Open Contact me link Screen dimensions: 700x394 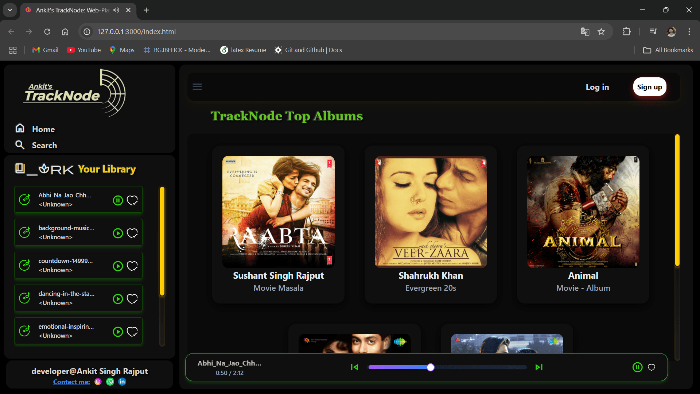71,382
